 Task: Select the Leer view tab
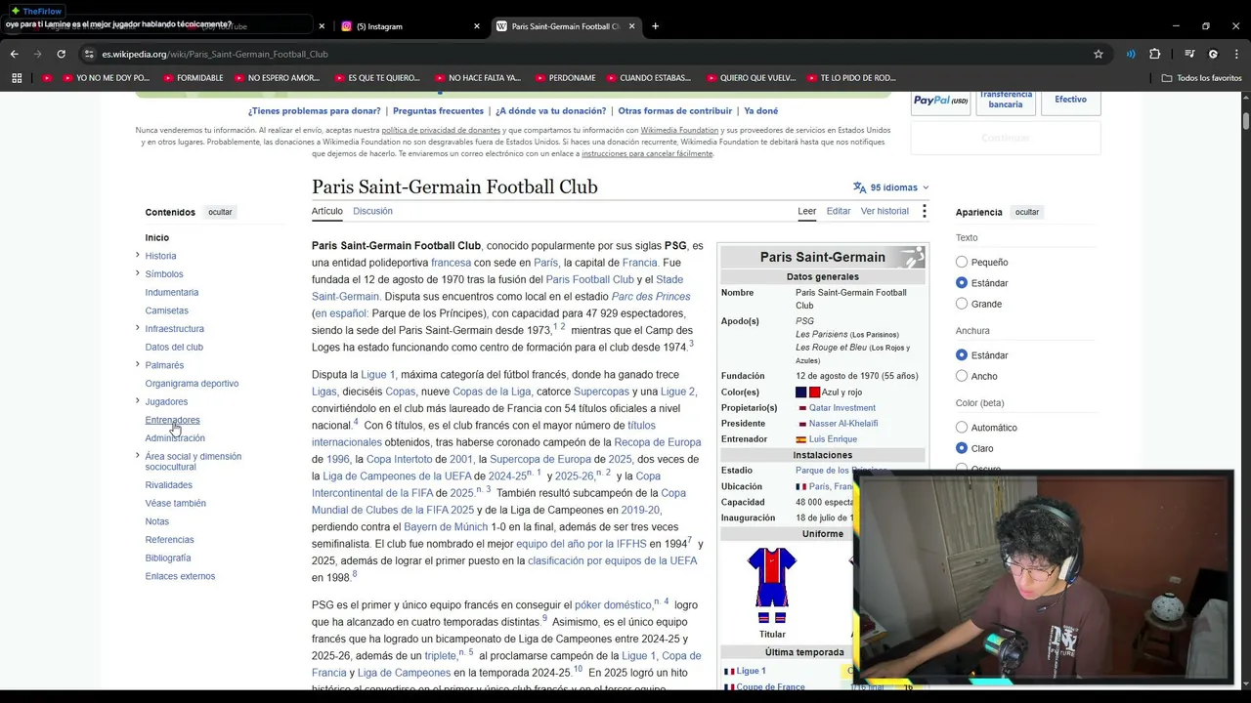tap(806, 211)
